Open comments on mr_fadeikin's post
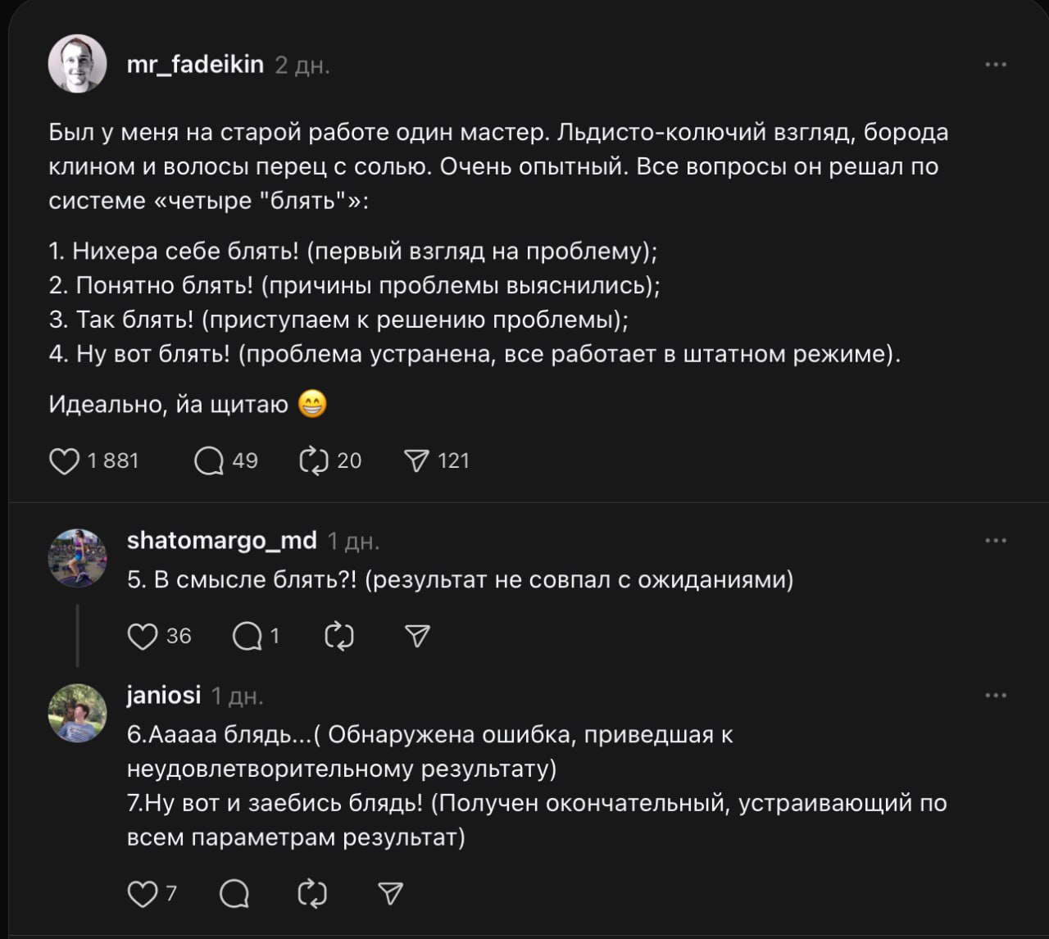1049x939 pixels. [x=209, y=461]
